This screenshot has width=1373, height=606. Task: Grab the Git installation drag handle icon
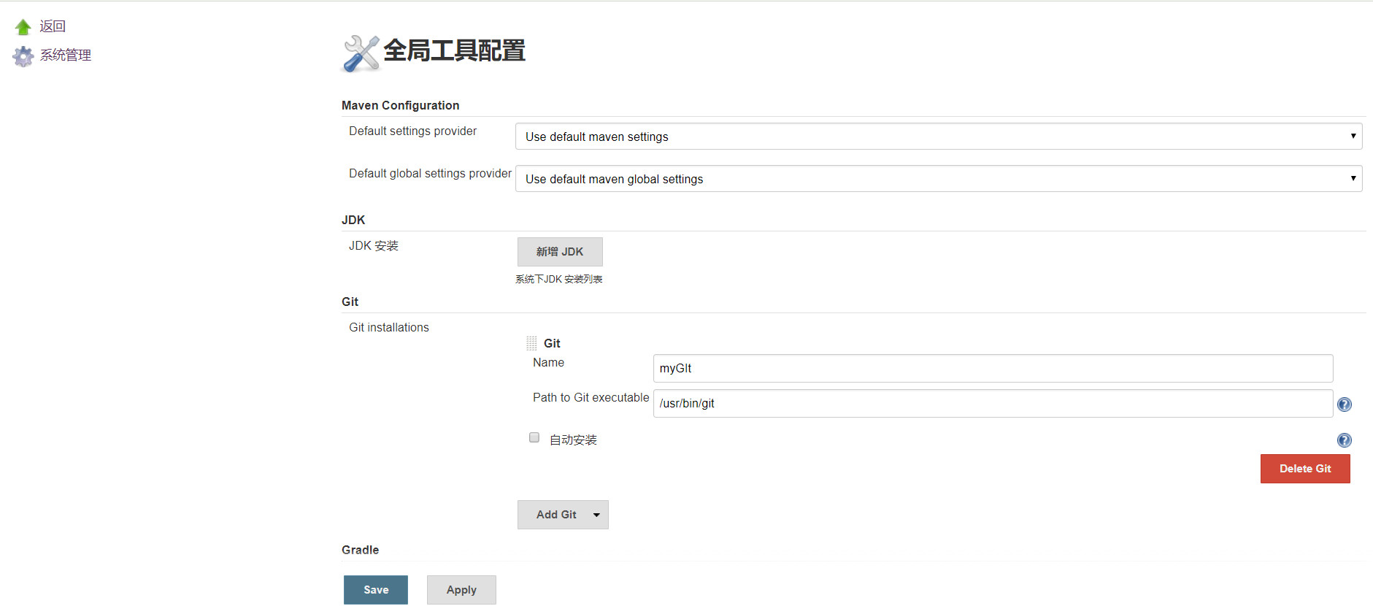(531, 343)
